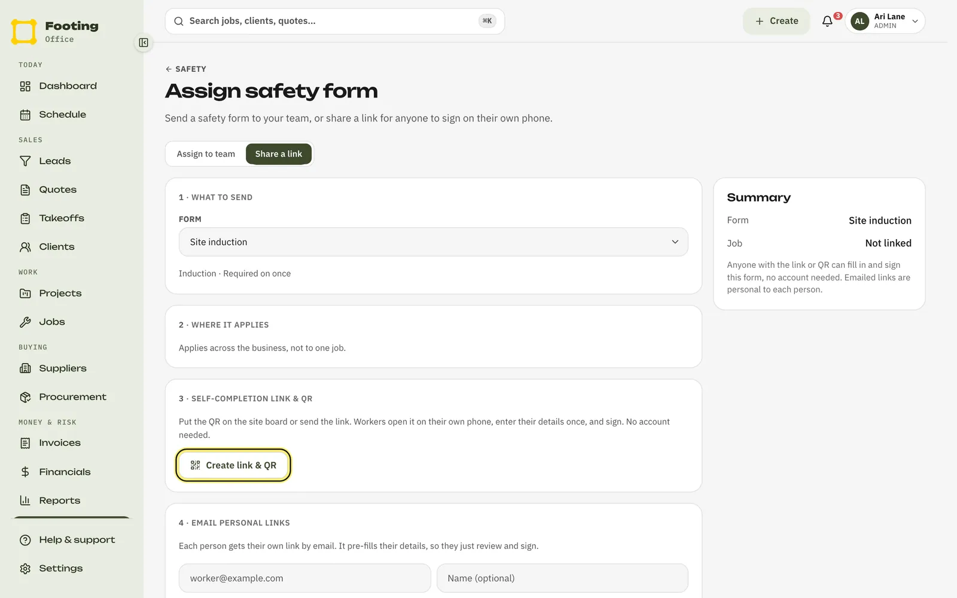Viewport: 957px width, 598px height.
Task: Click 'Induction · Required on once' text
Action: 234,273
